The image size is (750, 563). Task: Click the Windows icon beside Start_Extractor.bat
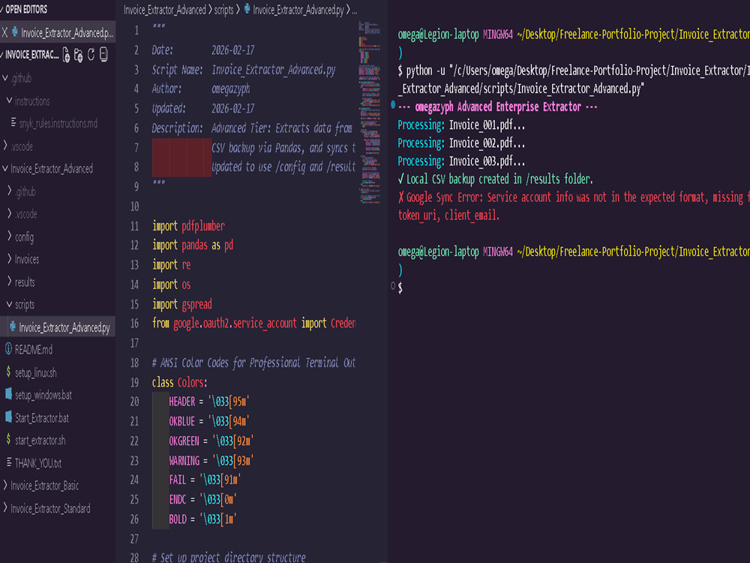pos(8,417)
